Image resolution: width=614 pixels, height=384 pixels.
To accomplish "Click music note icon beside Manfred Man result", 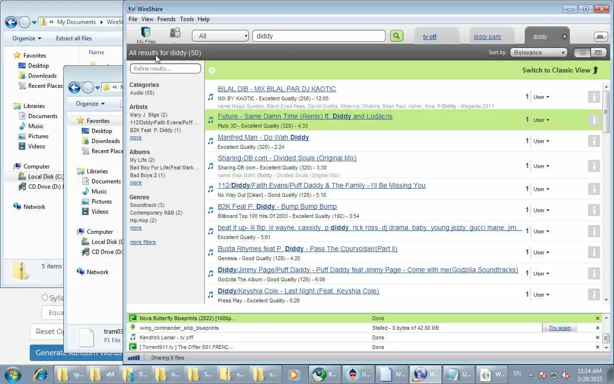I will 211,141.
